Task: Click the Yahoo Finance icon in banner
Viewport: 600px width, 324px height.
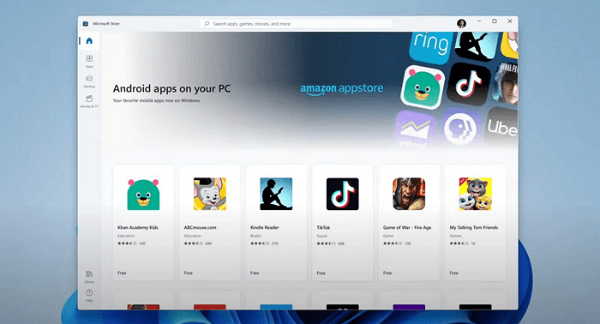Action: [x=415, y=129]
